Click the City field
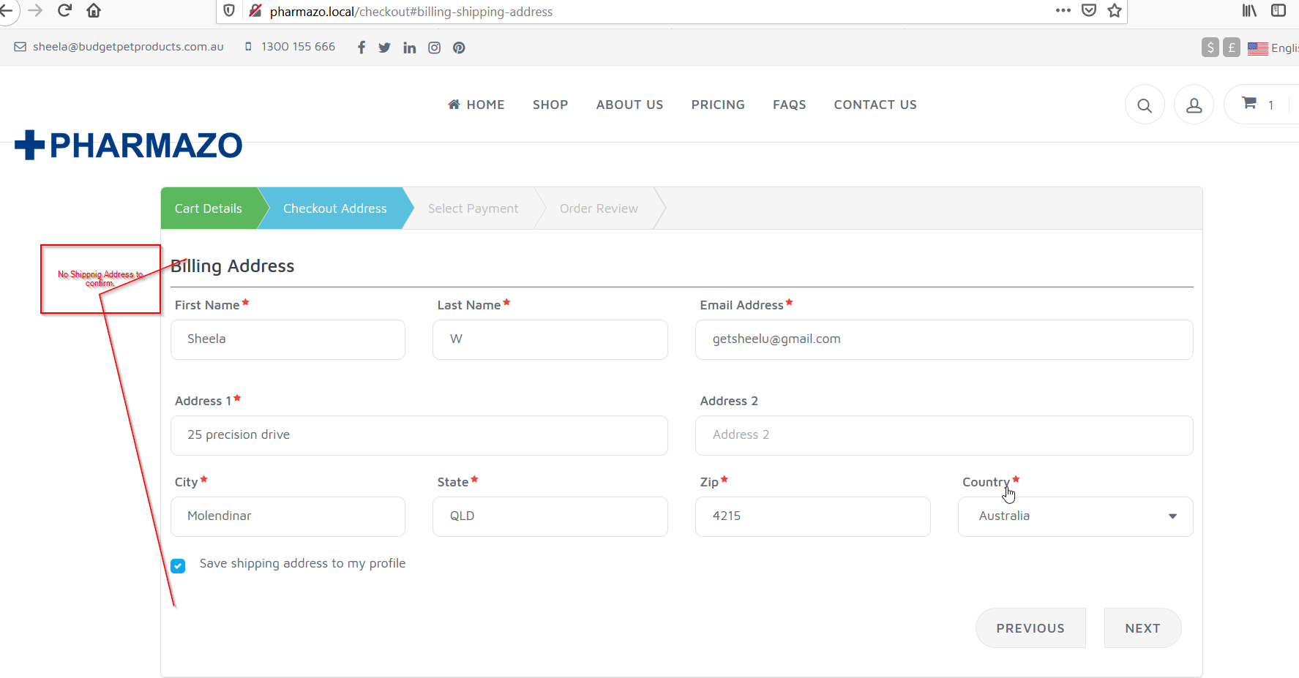The height and width of the screenshot is (678, 1299). pyautogui.click(x=288, y=516)
